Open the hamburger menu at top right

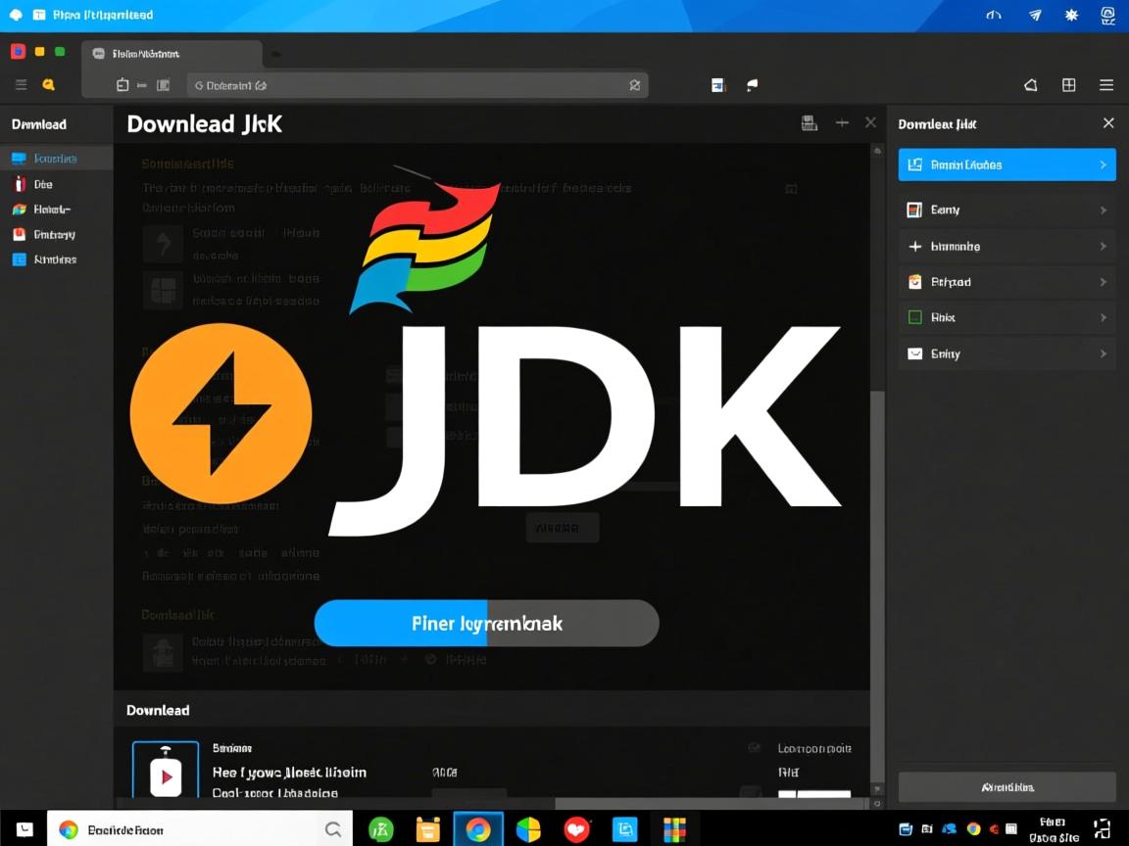point(1105,85)
